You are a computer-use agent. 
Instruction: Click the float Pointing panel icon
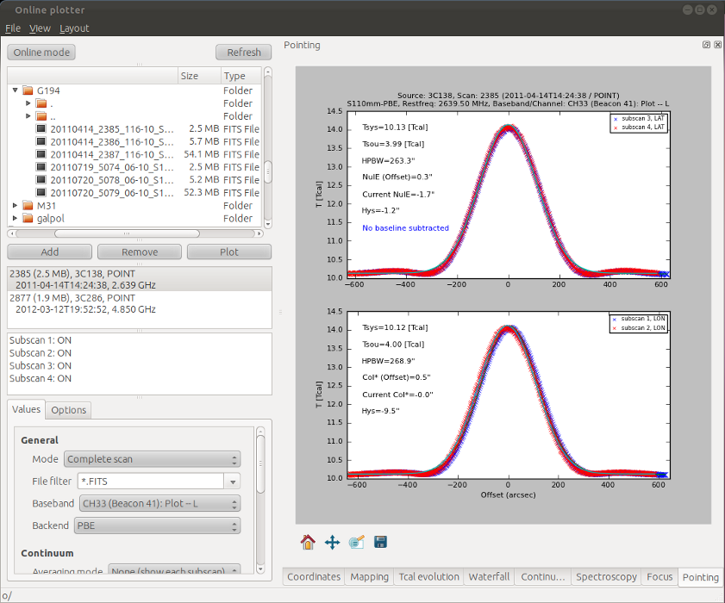[x=706, y=45]
